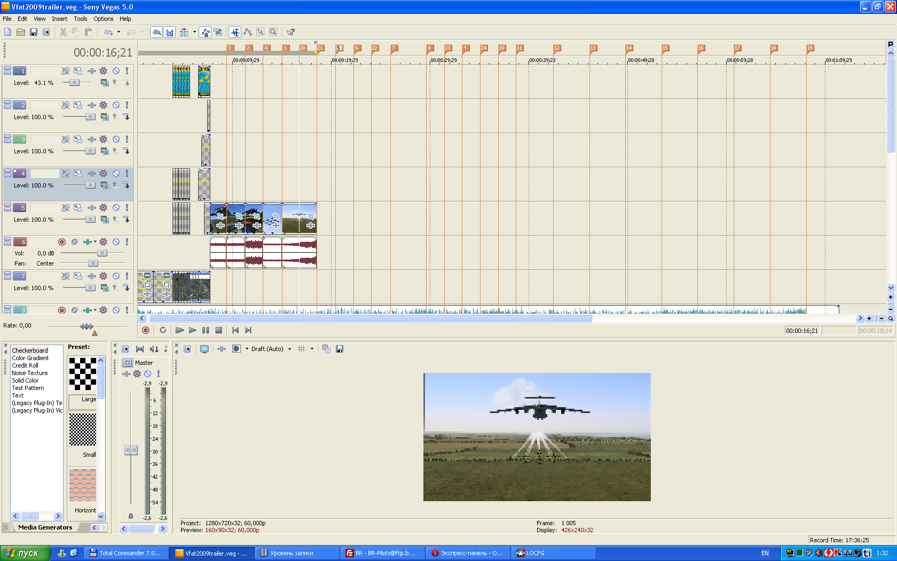Image resolution: width=897 pixels, height=561 pixels.
Task: Open the Insert menu
Action: tap(59, 19)
